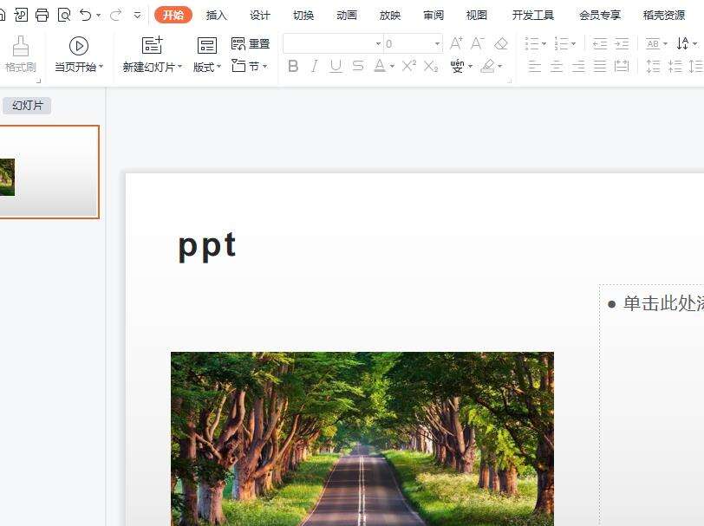Screen dimensions: 704x526
Task: Toggle subscript X₂ formatting
Action: 431,67
